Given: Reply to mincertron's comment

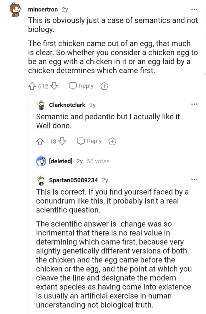Looking at the screenshot, I should click(81, 86).
